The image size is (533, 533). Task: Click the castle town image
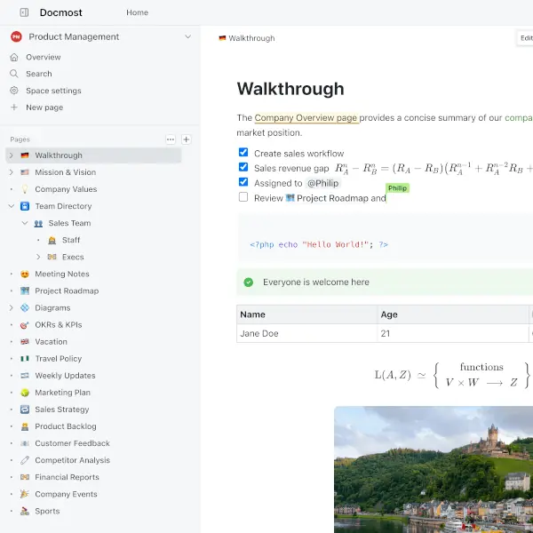(434, 469)
